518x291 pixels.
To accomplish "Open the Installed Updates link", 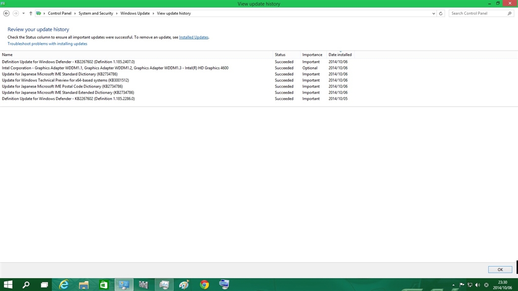I will 194,37.
